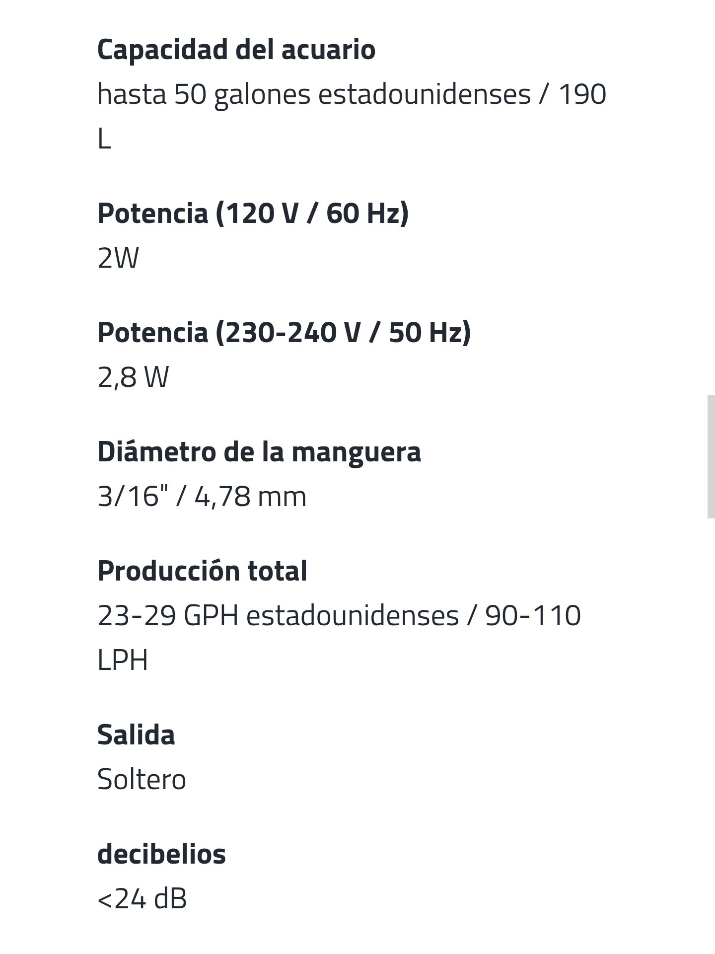Image resolution: width=715 pixels, height=954 pixels.
Task: Click the '190' liters number
Action: [582, 94]
